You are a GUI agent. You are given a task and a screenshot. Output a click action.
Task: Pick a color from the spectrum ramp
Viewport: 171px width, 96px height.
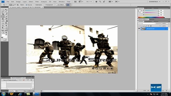coord(151,17)
